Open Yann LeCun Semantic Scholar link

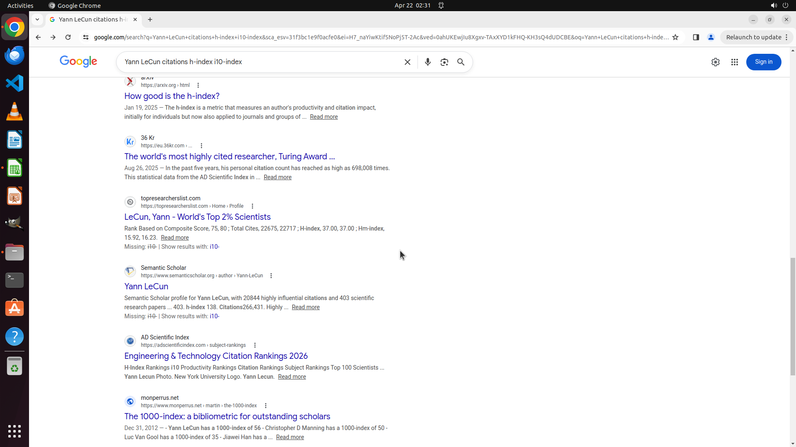(x=146, y=286)
